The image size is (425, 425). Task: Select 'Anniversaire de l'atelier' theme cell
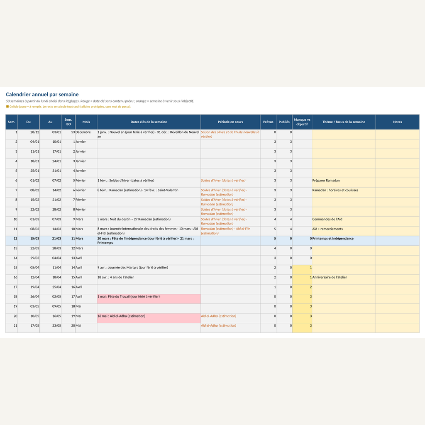pyautogui.click(x=344, y=279)
